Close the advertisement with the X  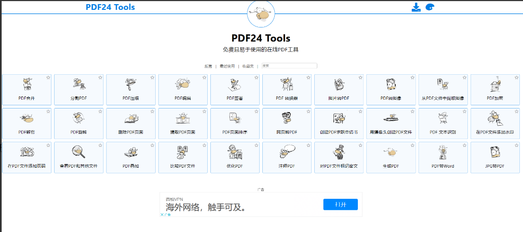(x=162, y=215)
